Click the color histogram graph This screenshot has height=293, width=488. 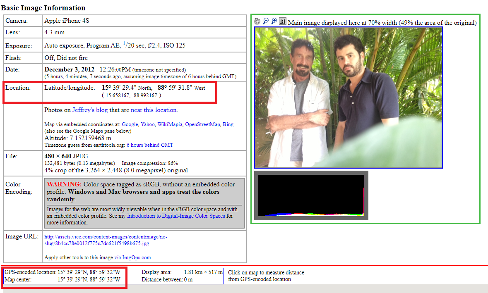point(311,195)
